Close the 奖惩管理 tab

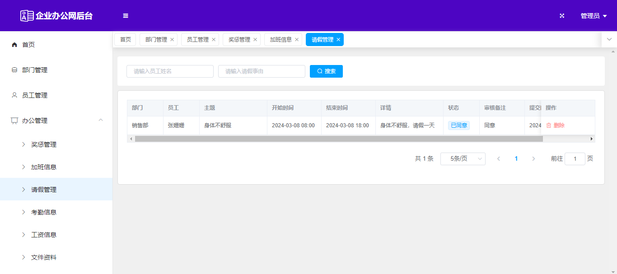(255, 40)
